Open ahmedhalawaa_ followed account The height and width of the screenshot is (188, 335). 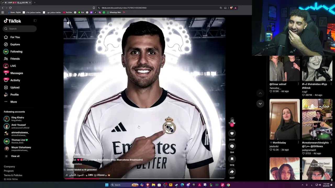16,134
